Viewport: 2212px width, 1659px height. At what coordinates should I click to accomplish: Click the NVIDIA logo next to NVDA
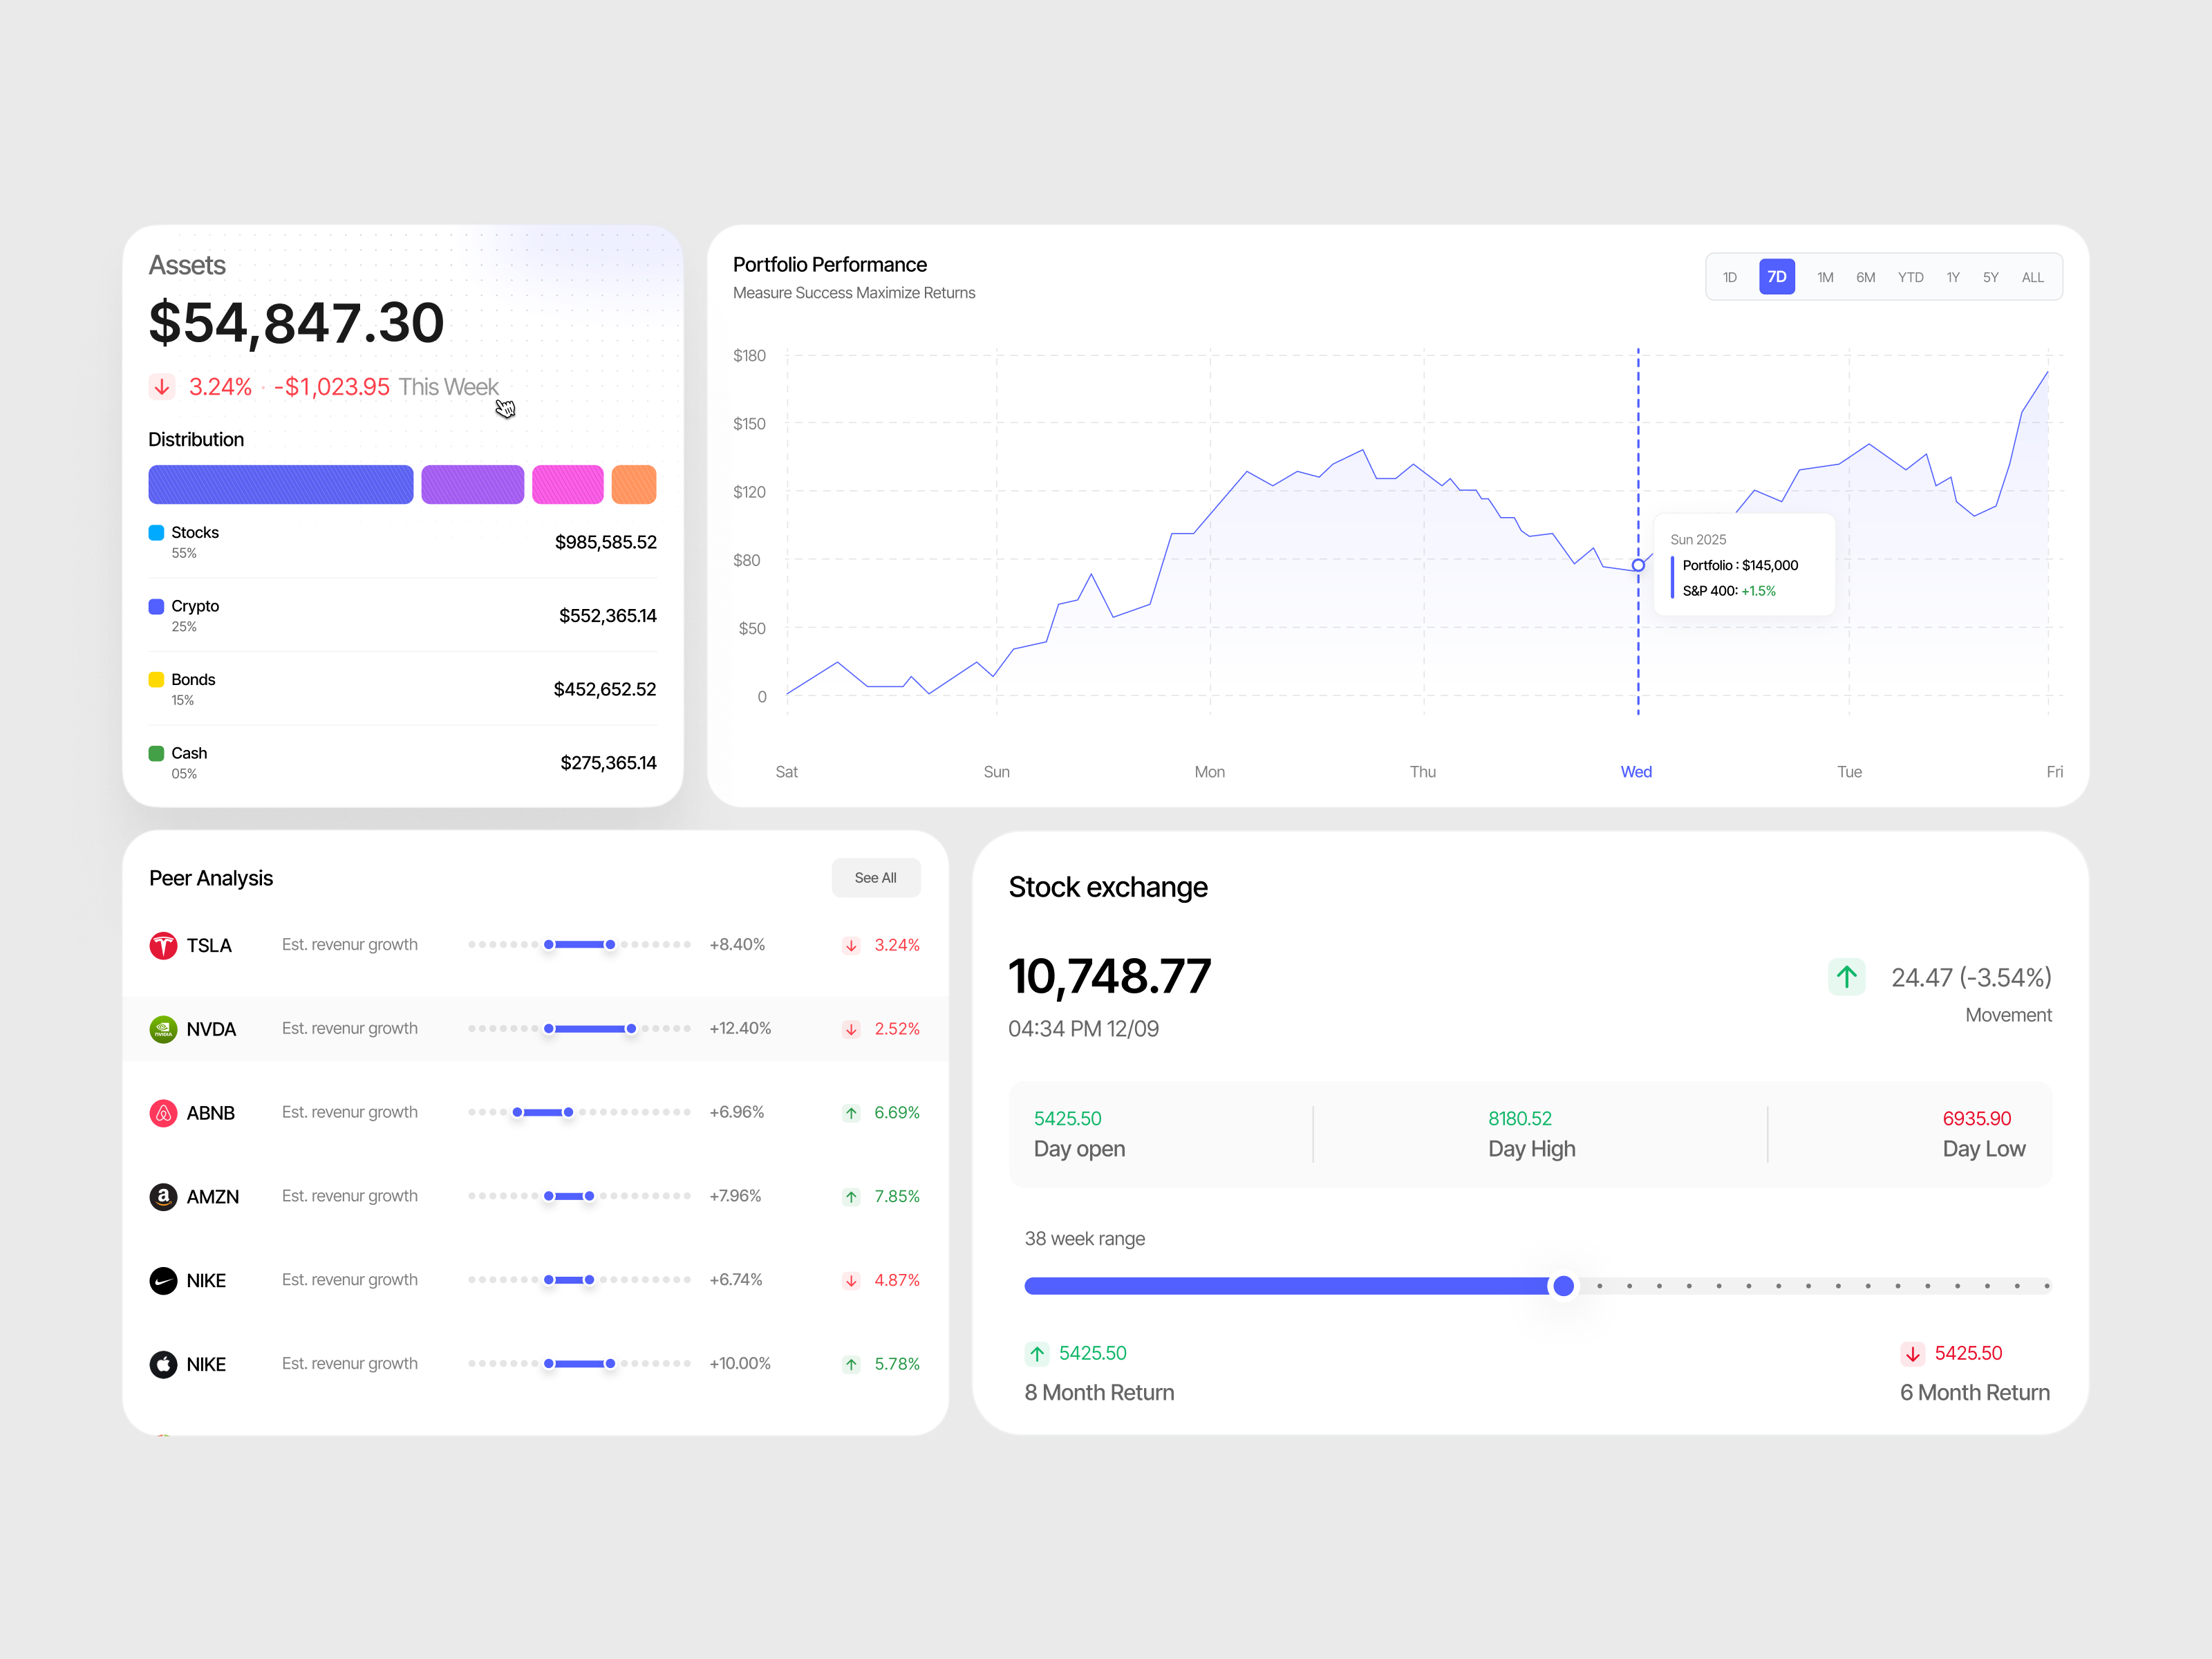(164, 1028)
